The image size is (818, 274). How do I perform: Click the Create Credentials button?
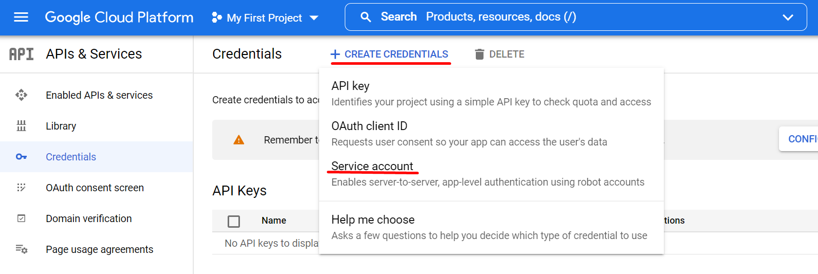[389, 54]
